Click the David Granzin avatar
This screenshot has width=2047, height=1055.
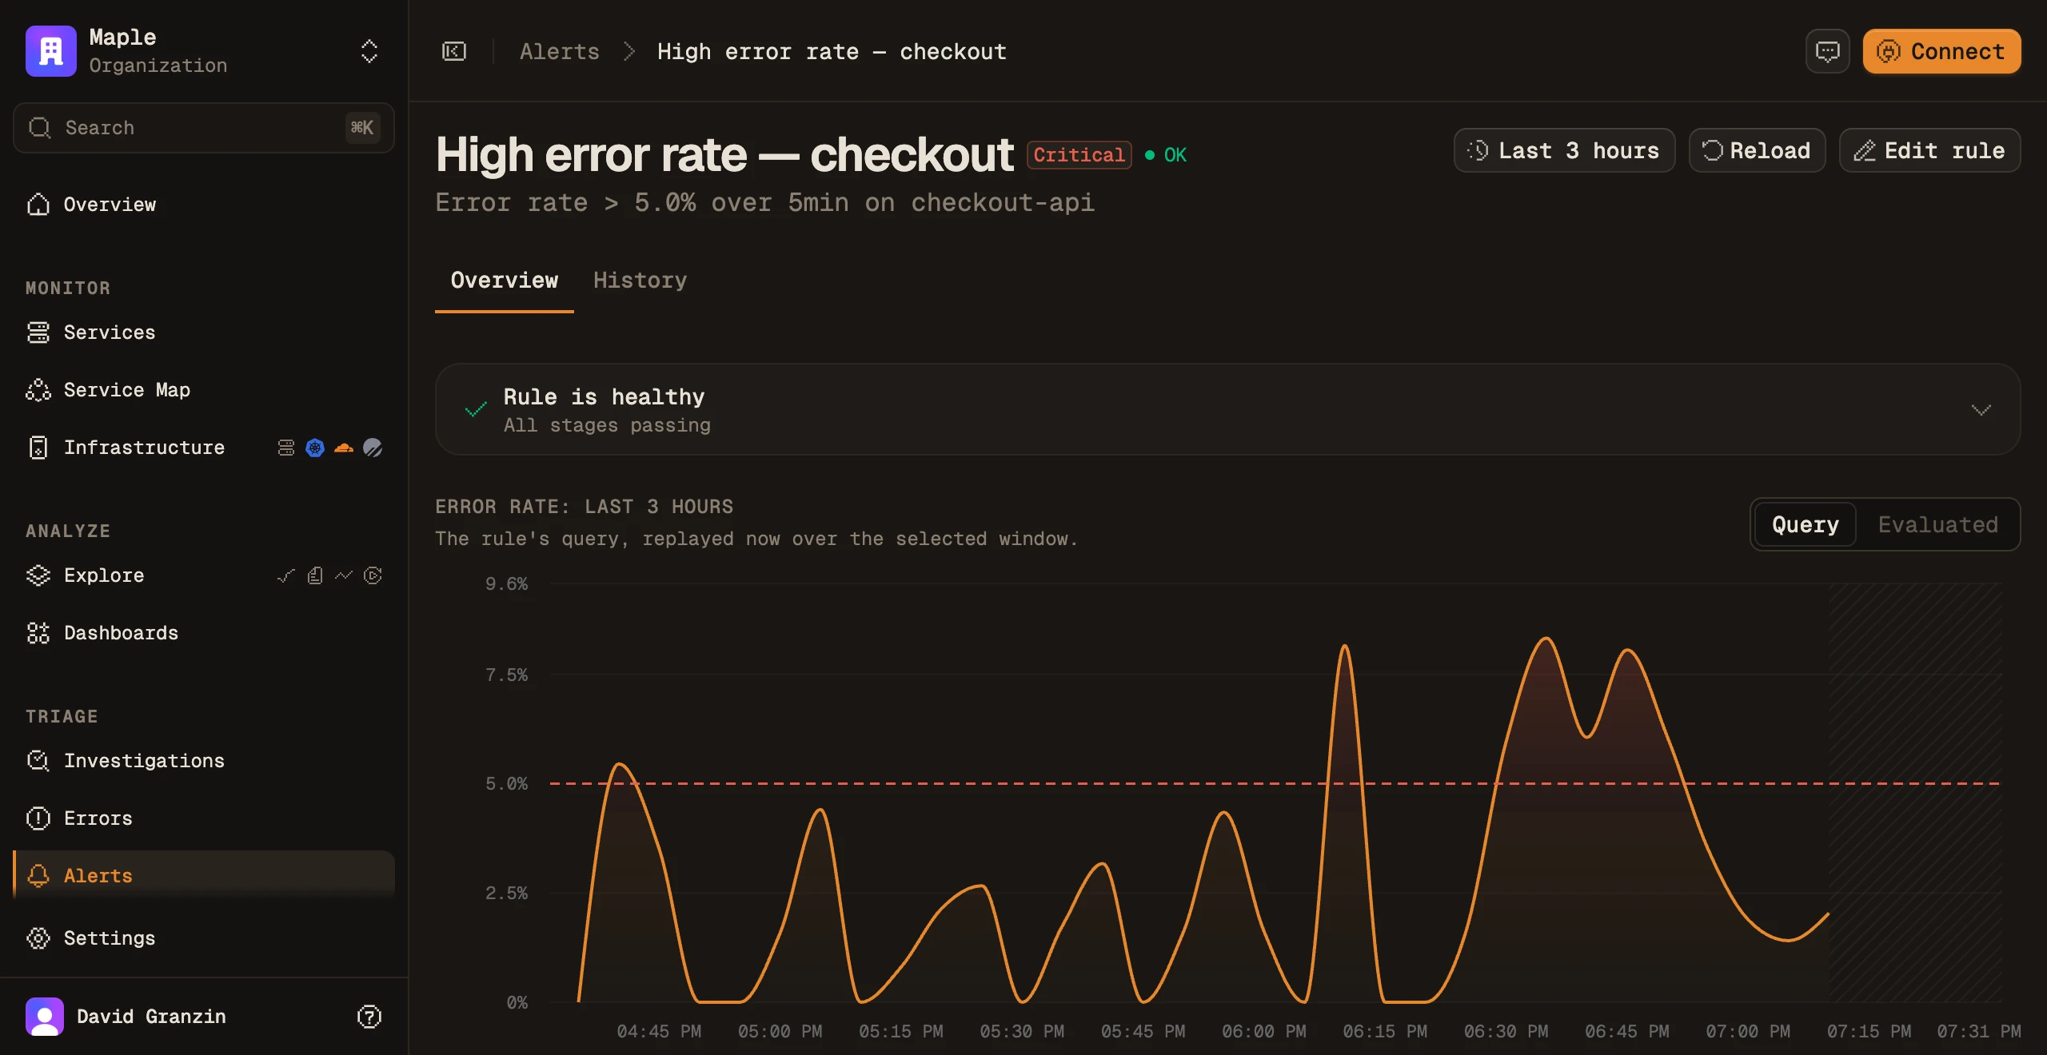[45, 1017]
